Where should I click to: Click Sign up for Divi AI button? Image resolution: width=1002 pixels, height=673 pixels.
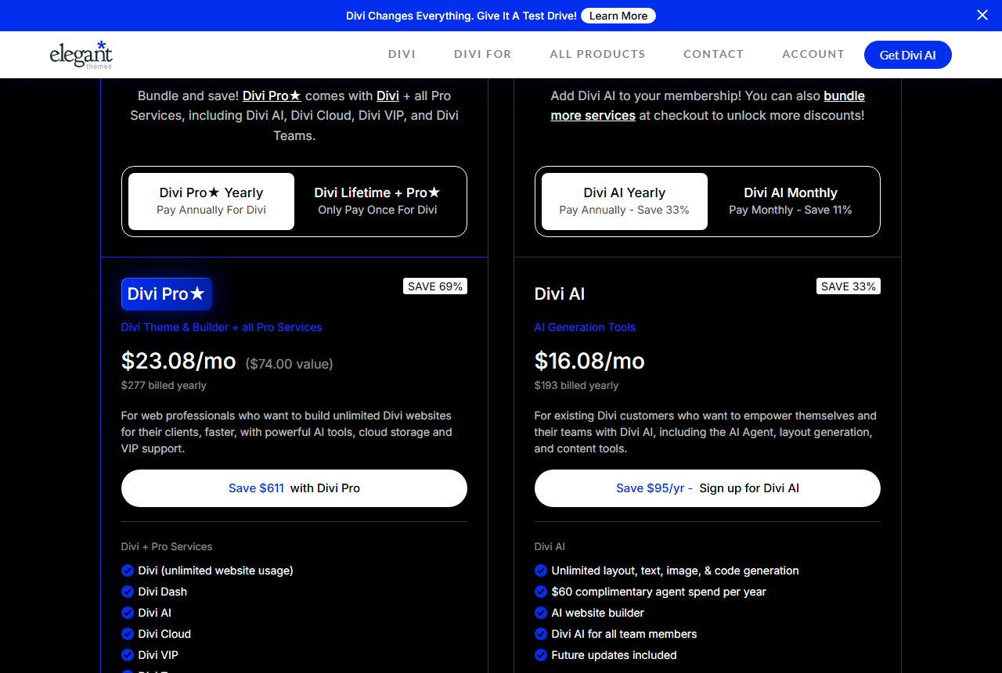point(708,488)
